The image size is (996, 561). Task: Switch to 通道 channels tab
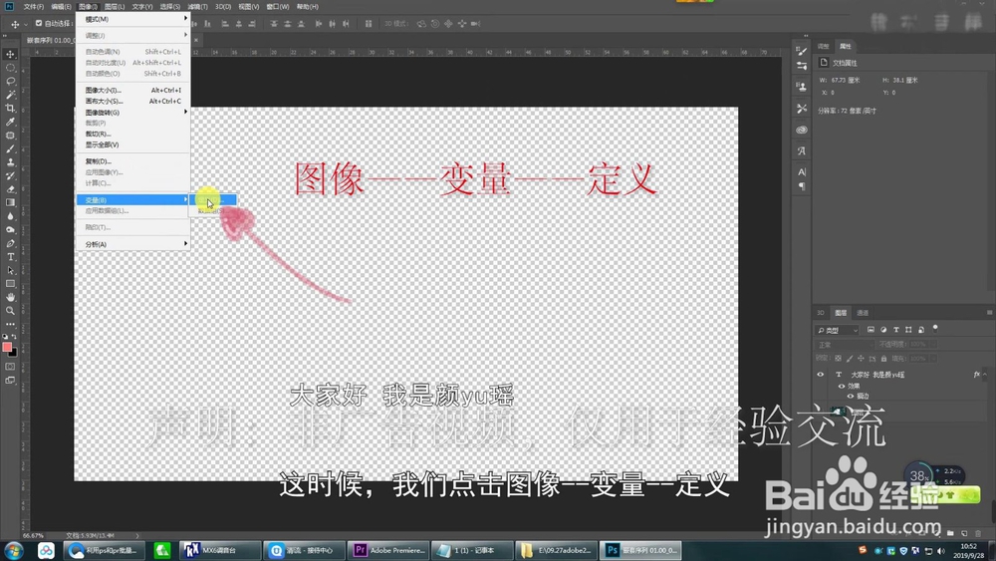point(863,313)
